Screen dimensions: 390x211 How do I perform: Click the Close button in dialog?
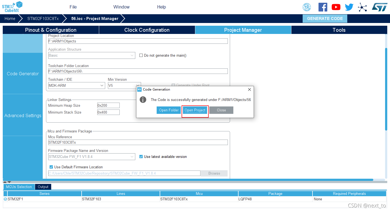[x=221, y=110]
